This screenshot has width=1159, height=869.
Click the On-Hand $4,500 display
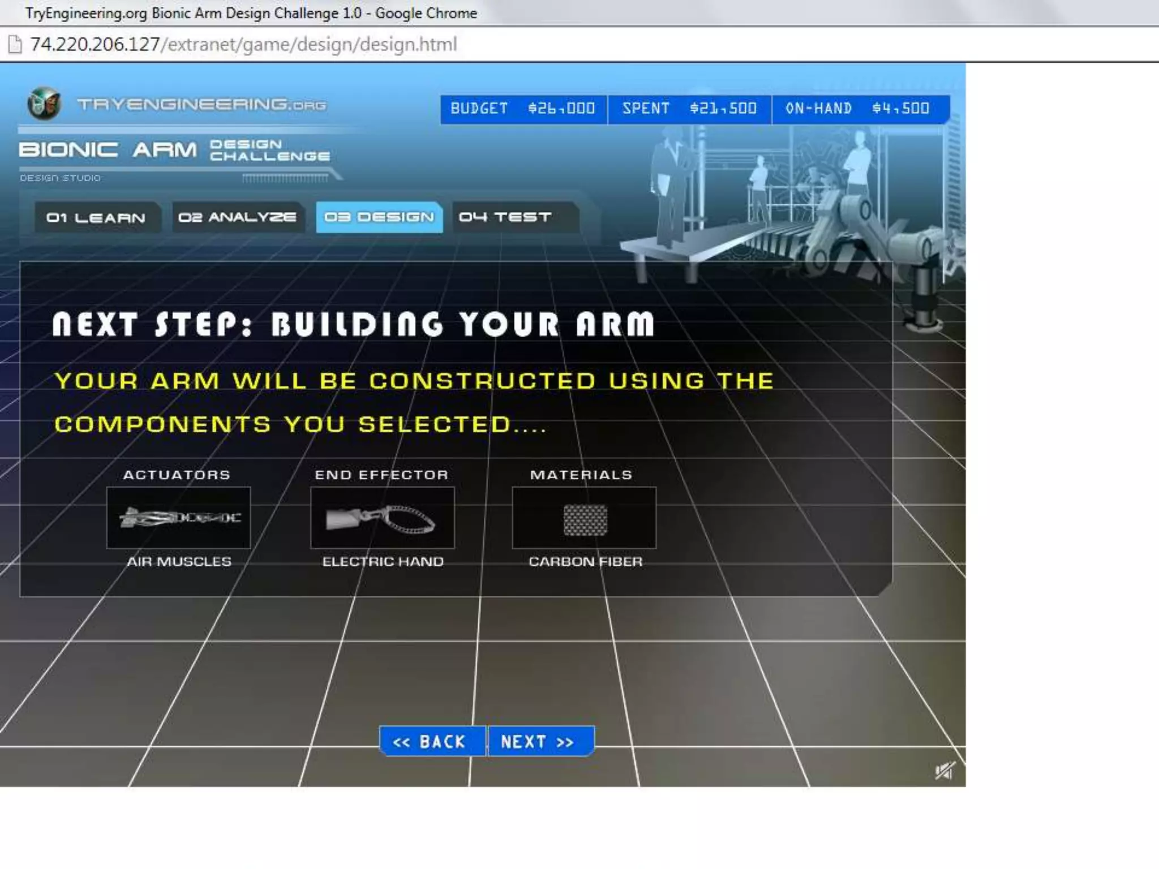click(858, 109)
